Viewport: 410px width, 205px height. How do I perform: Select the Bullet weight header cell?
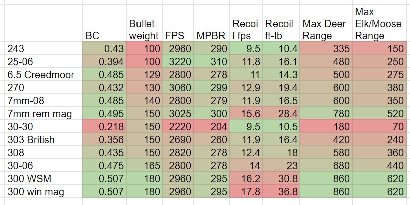coord(145,23)
